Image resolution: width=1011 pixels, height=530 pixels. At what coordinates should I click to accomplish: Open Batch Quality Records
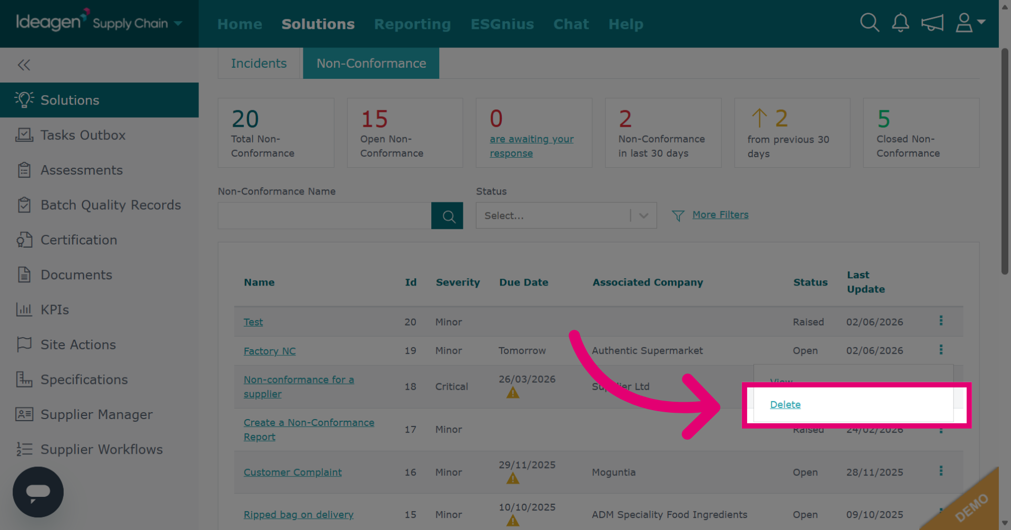click(99, 205)
